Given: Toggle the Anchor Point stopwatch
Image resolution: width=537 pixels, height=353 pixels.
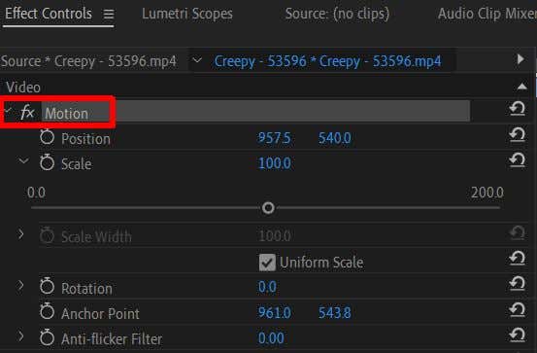Looking at the screenshot, I should (47, 311).
